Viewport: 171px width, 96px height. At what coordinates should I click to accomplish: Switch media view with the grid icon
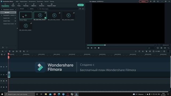click(x=83, y=9)
